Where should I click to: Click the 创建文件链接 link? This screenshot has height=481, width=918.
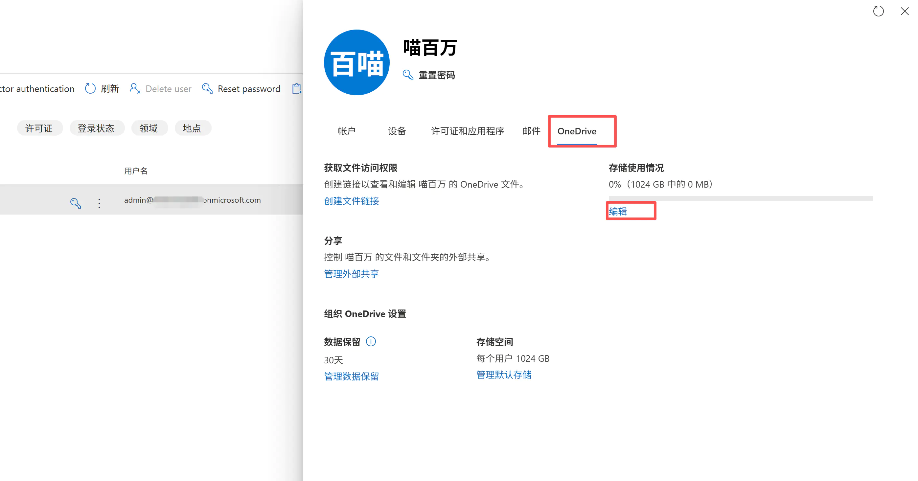coord(351,201)
